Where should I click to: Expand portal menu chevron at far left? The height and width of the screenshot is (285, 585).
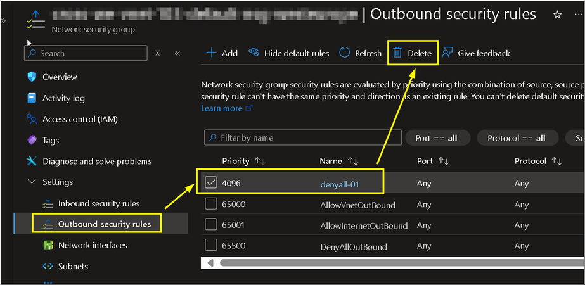pyautogui.click(x=3, y=20)
